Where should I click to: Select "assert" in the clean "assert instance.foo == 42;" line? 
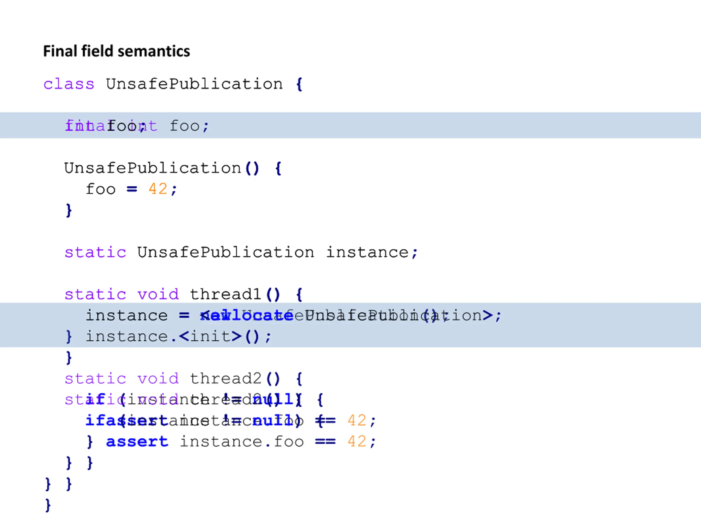point(137,442)
